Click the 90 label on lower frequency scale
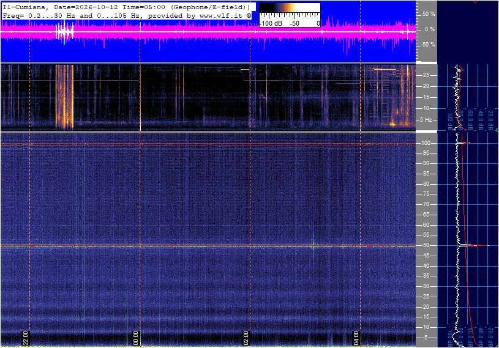 tap(426, 163)
